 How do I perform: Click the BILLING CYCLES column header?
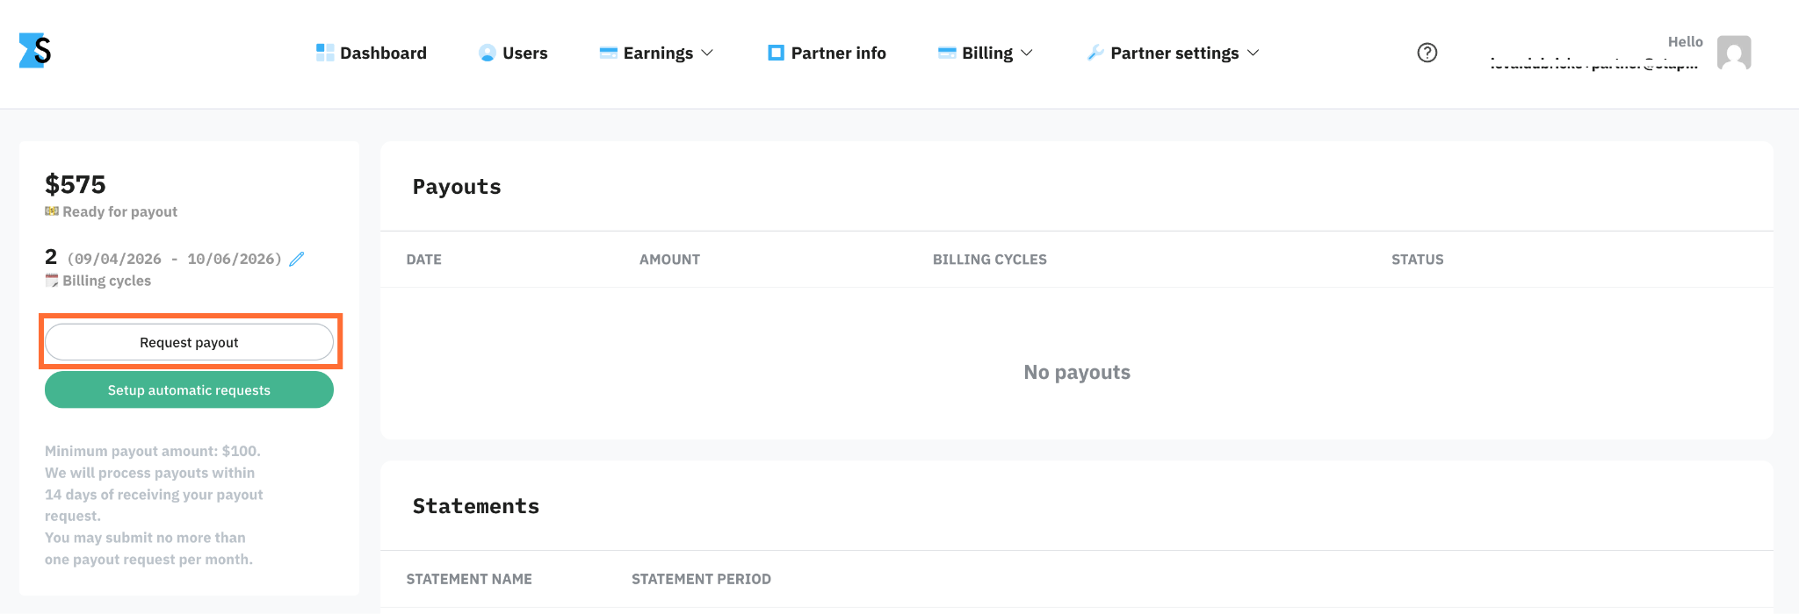(990, 260)
